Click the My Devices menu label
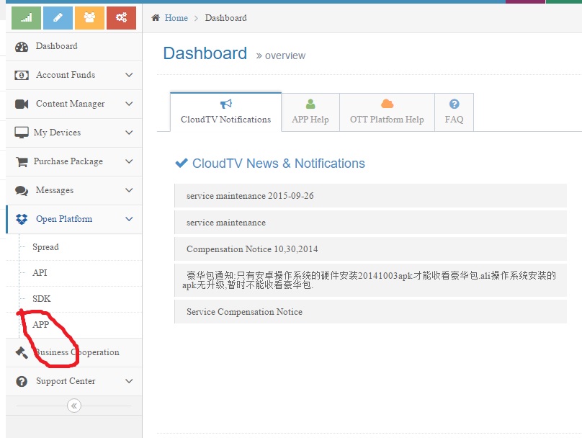Image resolution: width=582 pixels, height=438 pixels. coord(57,133)
